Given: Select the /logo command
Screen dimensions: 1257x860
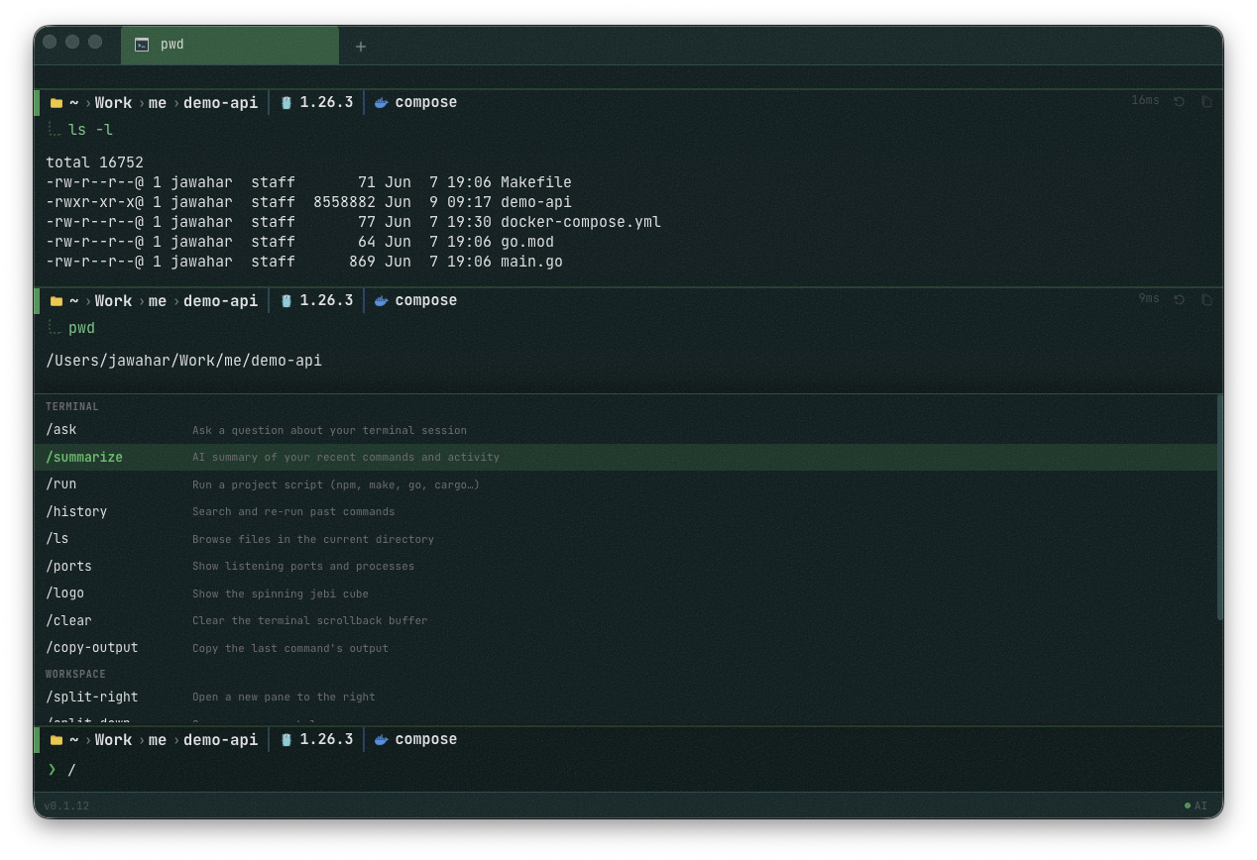Looking at the screenshot, I should [626, 593].
